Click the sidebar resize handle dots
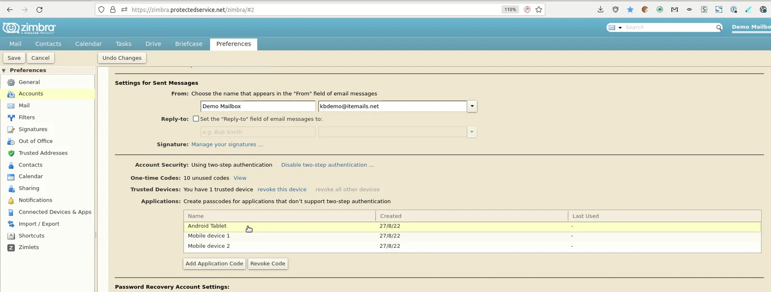The image size is (771, 292). coord(95,235)
